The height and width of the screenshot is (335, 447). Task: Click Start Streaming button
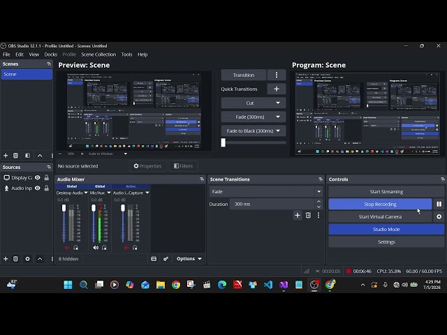[386, 191]
